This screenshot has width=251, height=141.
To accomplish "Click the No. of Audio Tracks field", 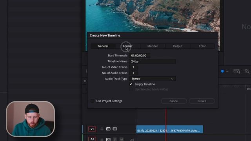I will point(133,73).
